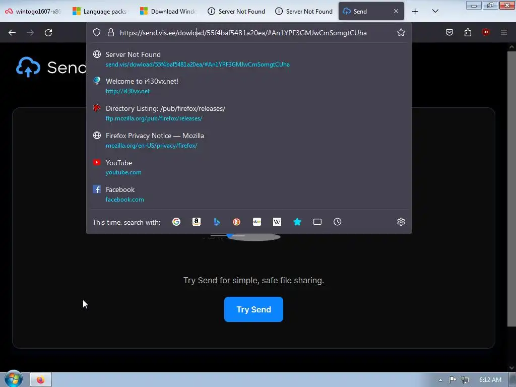The height and width of the screenshot is (387, 516).
Task: Close the Send tab
Action: coord(396,11)
